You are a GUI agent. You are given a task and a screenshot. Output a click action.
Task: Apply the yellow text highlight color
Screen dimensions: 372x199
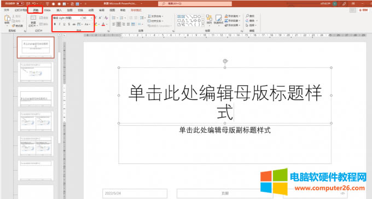96,24
